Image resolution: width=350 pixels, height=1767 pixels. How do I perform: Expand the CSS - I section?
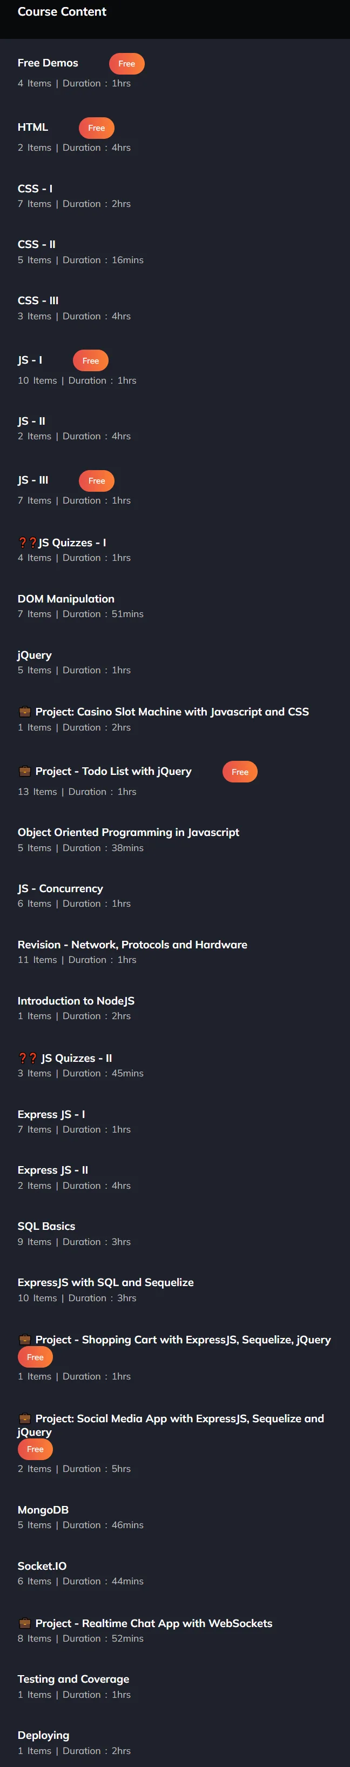pyautogui.click(x=175, y=196)
